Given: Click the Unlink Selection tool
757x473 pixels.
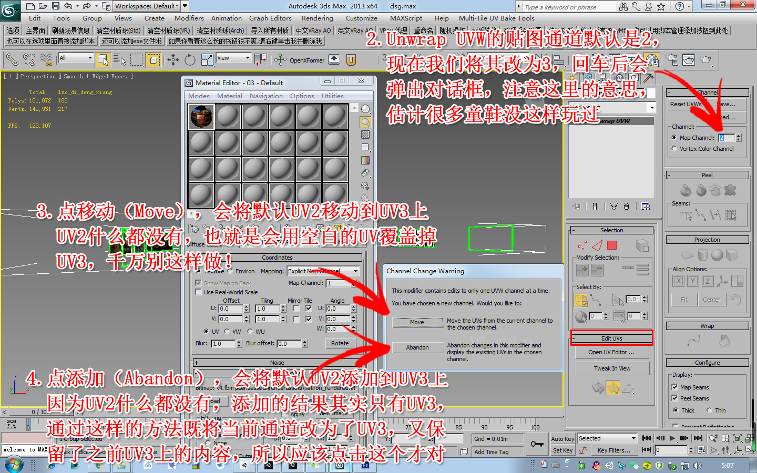Looking at the screenshot, I should (29, 60).
